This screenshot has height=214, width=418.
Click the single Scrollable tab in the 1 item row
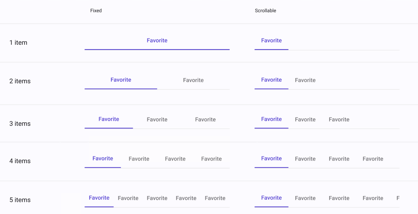[x=271, y=41]
